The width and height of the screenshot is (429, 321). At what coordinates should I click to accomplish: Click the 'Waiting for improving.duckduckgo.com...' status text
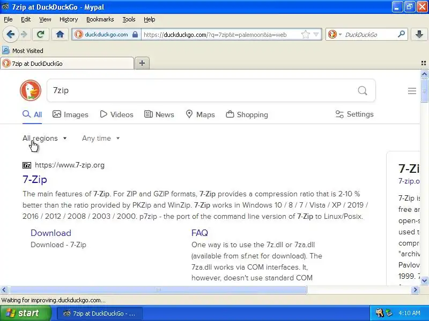(53, 300)
